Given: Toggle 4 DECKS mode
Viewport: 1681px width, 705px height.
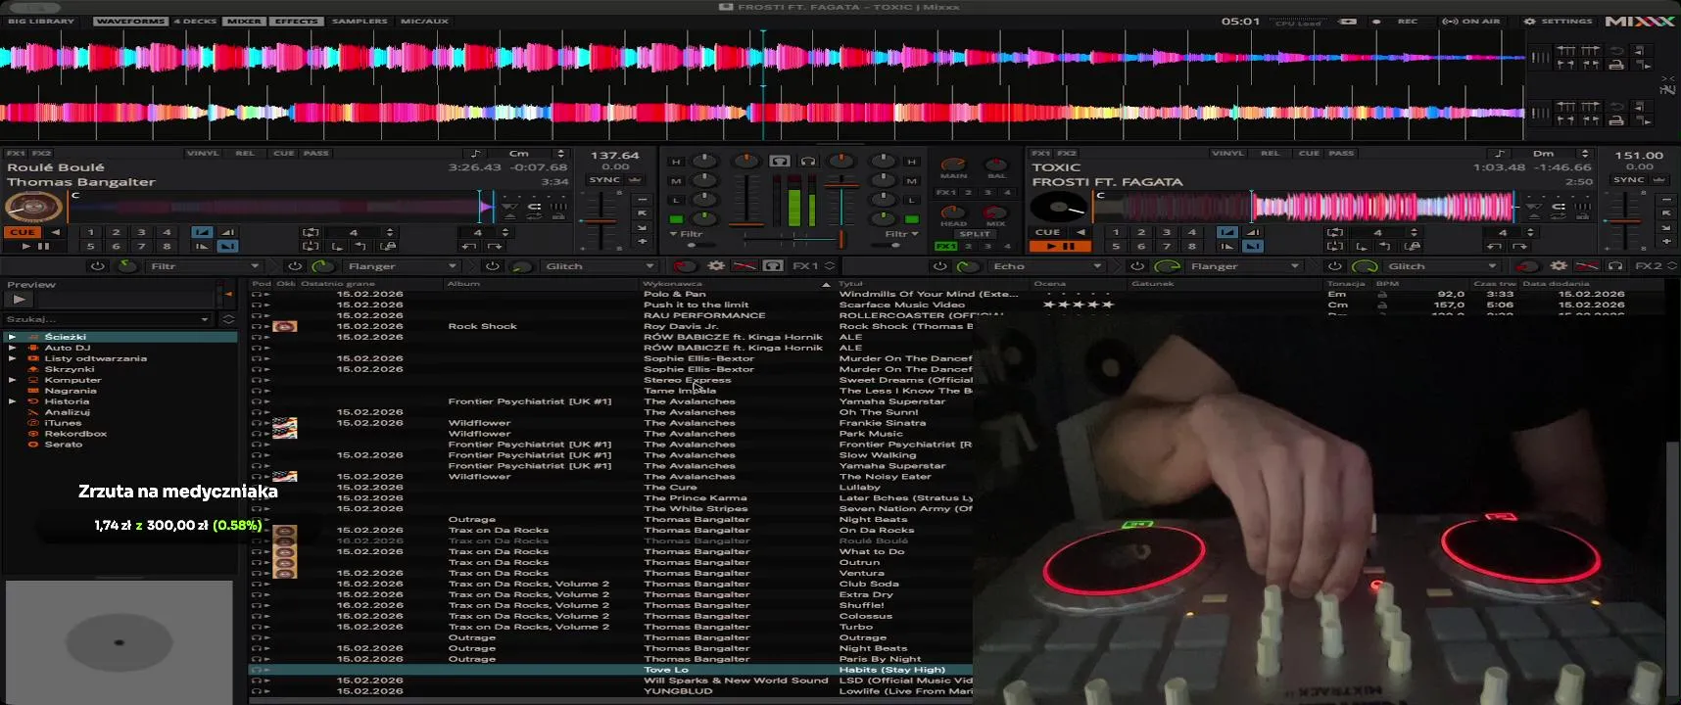Looking at the screenshot, I should (x=195, y=21).
